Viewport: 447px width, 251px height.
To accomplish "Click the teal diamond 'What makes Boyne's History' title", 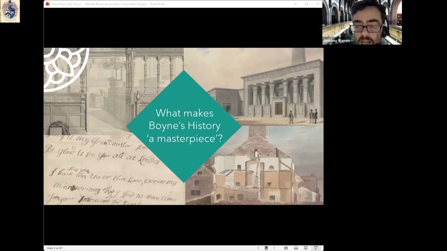I will 184,126.
